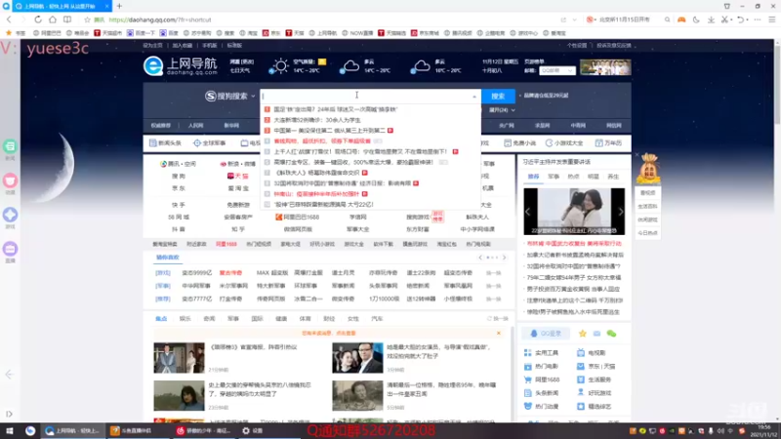The image size is (781, 439).
Task: Open 万年历 calendar link
Action: click(608, 143)
